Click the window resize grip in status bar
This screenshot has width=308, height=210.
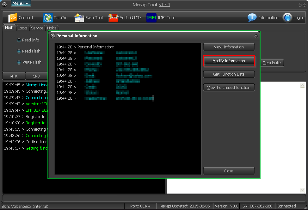click(x=305, y=207)
